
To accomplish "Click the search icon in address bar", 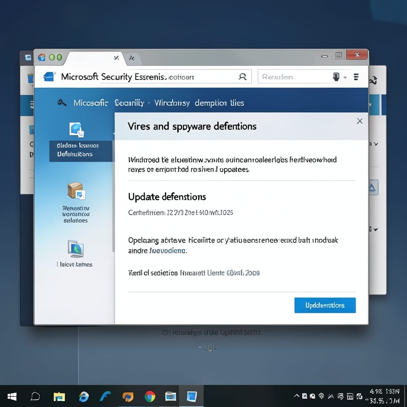I will [242, 77].
